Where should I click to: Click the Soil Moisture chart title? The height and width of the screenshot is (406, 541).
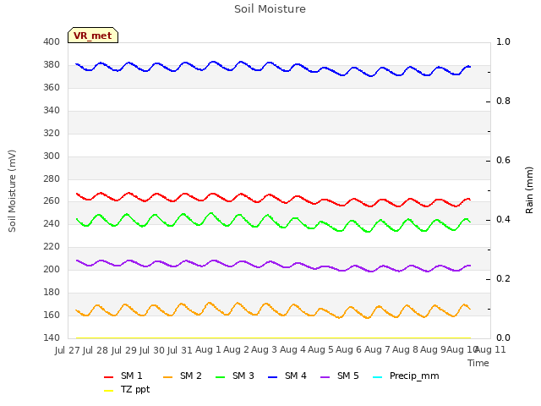[270, 9]
